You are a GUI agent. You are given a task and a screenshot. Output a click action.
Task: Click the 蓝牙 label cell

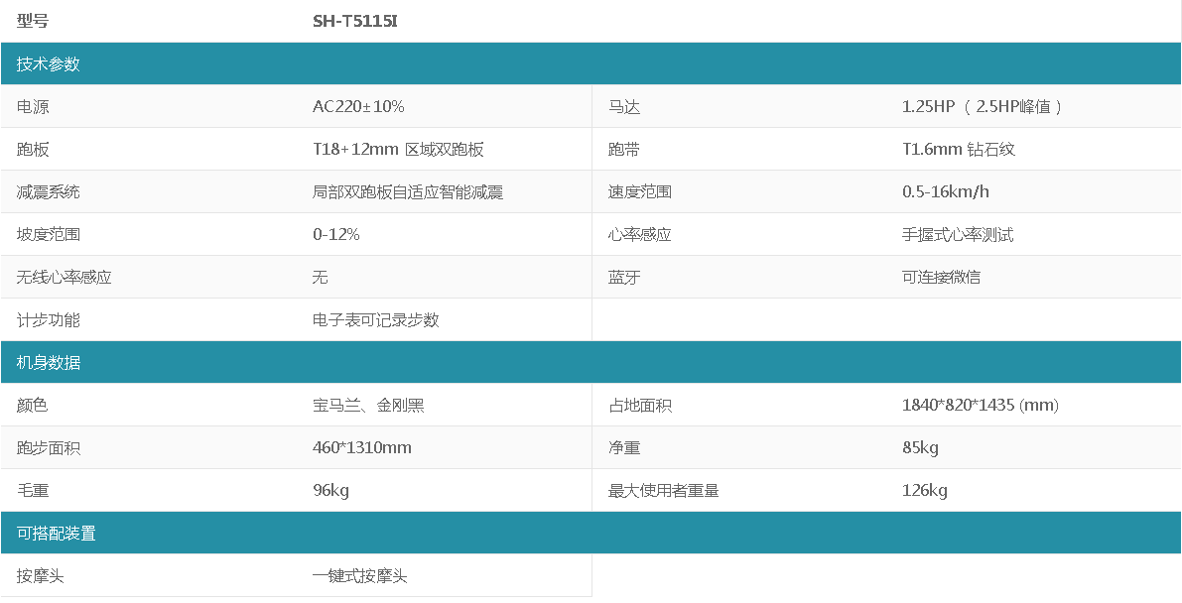[x=624, y=278]
